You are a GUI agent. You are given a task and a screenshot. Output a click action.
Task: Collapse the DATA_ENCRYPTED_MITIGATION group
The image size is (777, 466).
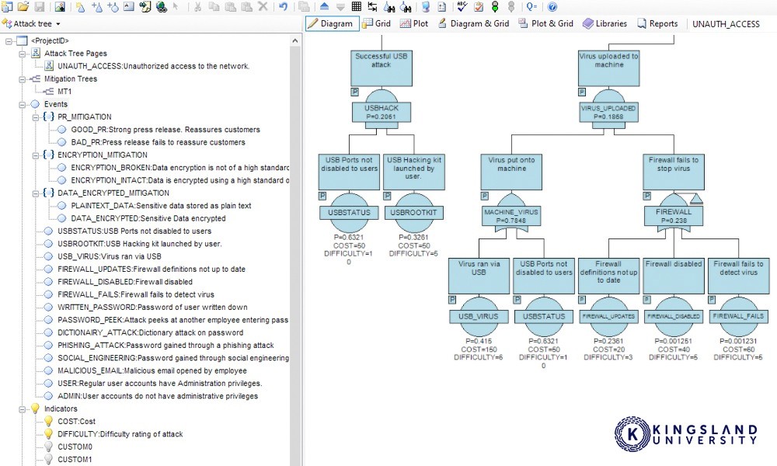click(x=35, y=193)
